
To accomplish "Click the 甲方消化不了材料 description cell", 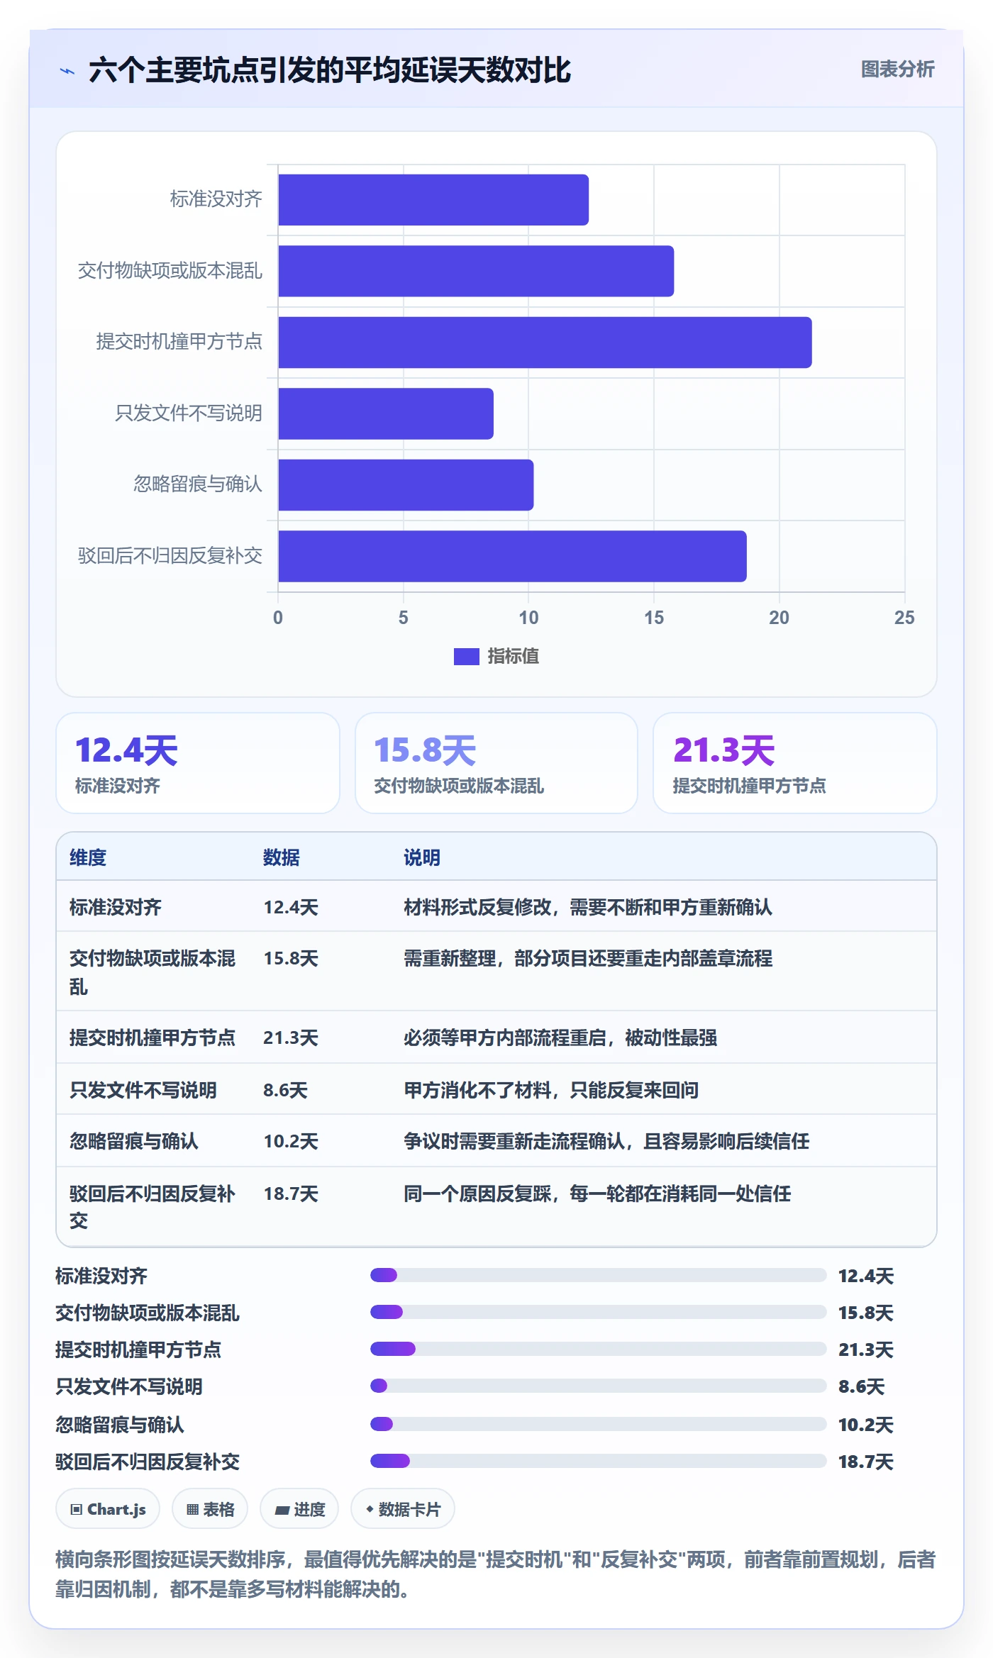I will click(551, 1090).
